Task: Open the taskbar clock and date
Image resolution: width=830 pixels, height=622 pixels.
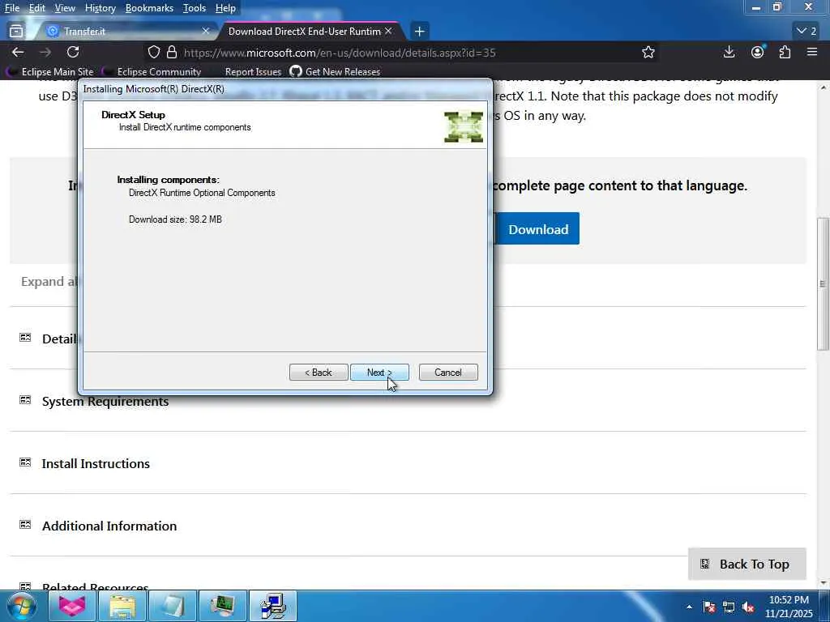Action: coord(788,607)
